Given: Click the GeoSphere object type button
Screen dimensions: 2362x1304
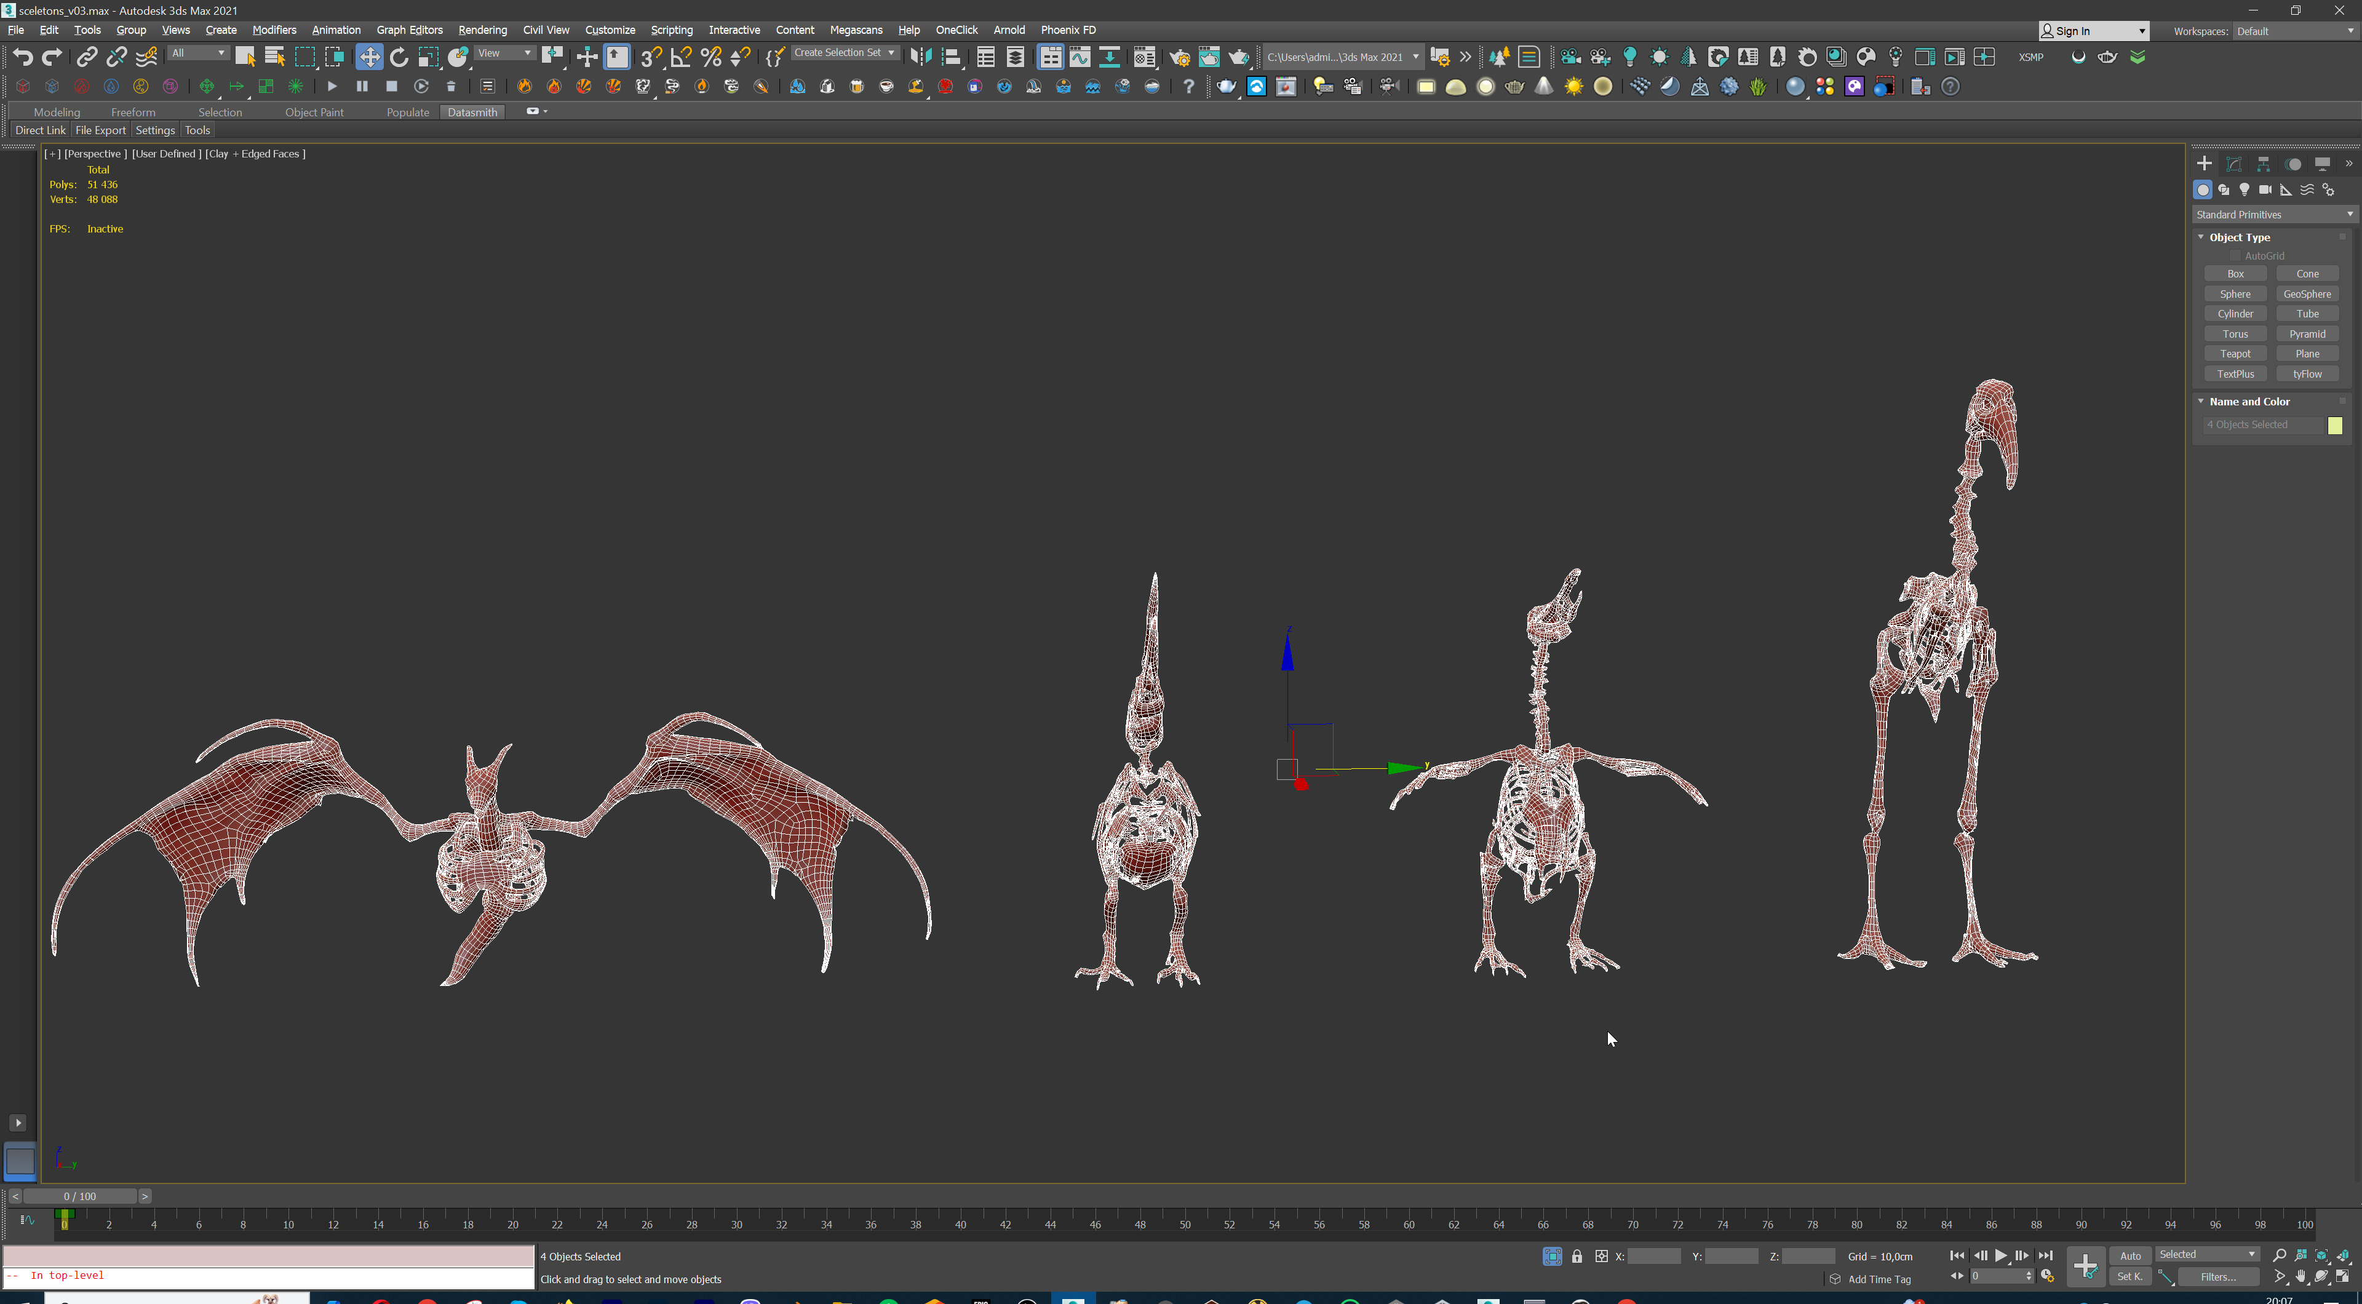Looking at the screenshot, I should [x=2307, y=295].
